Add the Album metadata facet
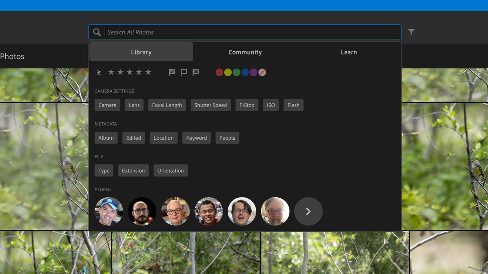This screenshot has width=488, height=274. click(106, 138)
